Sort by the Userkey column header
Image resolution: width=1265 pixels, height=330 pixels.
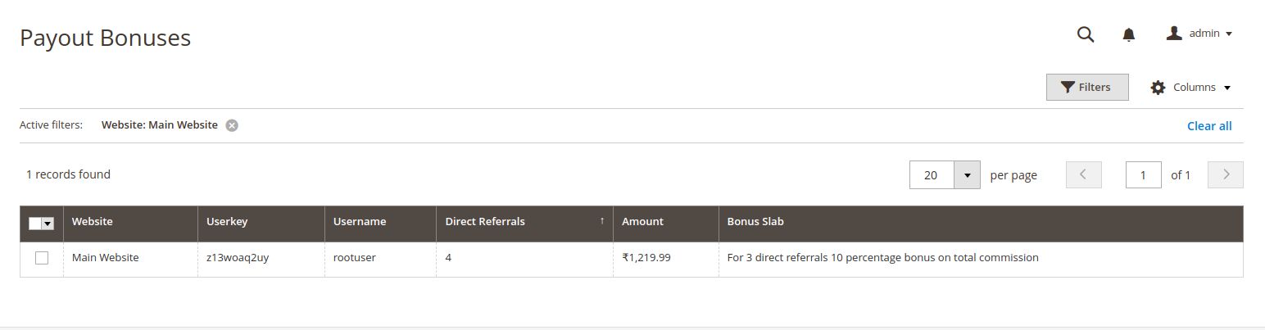pyautogui.click(x=227, y=222)
